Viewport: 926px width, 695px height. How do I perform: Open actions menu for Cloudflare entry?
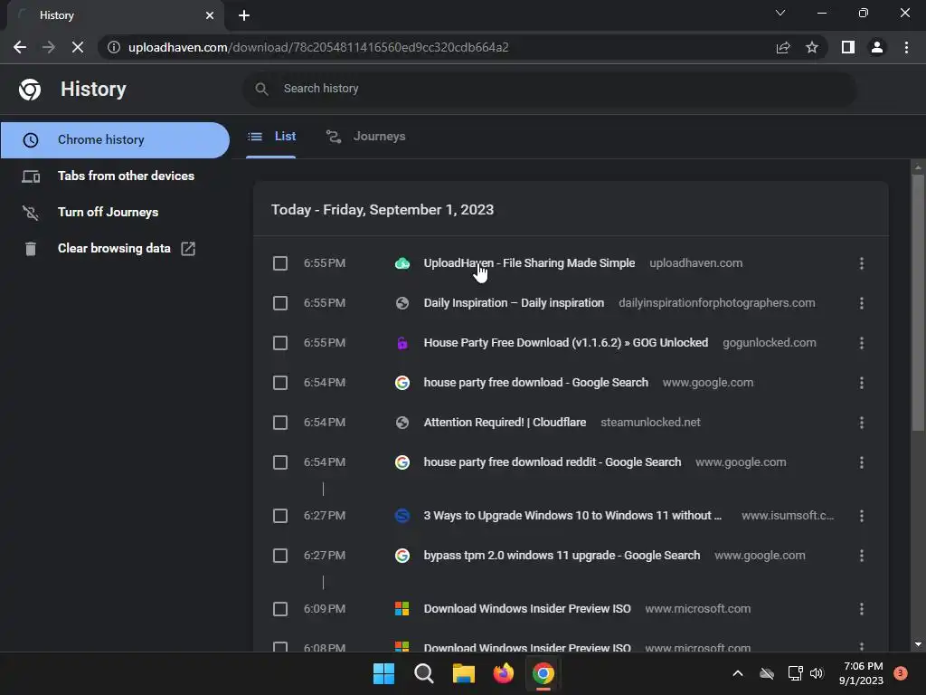(x=862, y=423)
